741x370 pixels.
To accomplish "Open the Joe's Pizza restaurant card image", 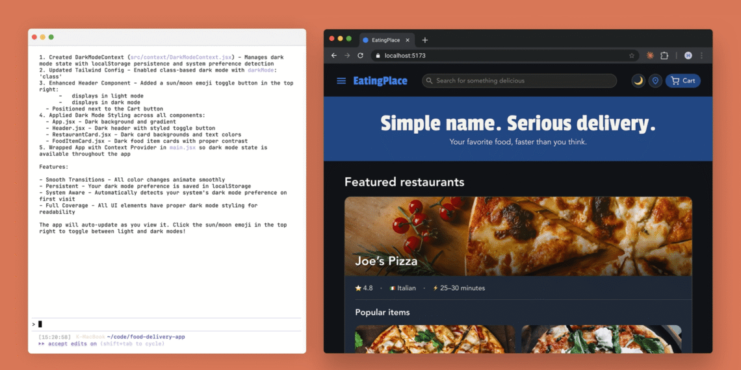I will (x=518, y=236).
